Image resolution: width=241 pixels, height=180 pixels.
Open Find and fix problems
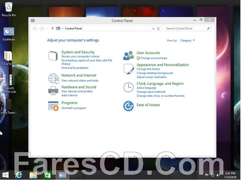pyautogui.click(x=75, y=68)
